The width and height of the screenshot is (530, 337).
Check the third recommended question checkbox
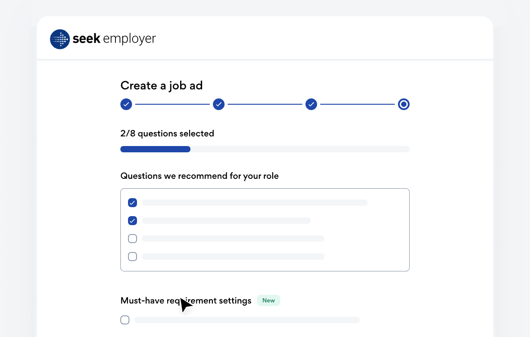pos(132,239)
